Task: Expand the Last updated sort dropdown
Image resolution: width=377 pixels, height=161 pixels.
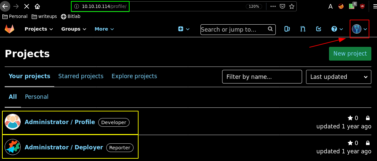Action: [x=338, y=77]
